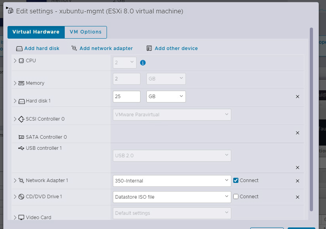Remove Network Adapter 1 with X icon
Viewport: 326px width, 229px height.
298,181
